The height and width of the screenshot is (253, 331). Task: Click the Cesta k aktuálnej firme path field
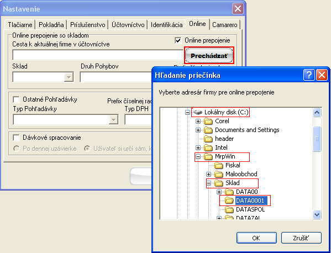pyautogui.click(x=98, y=55)
